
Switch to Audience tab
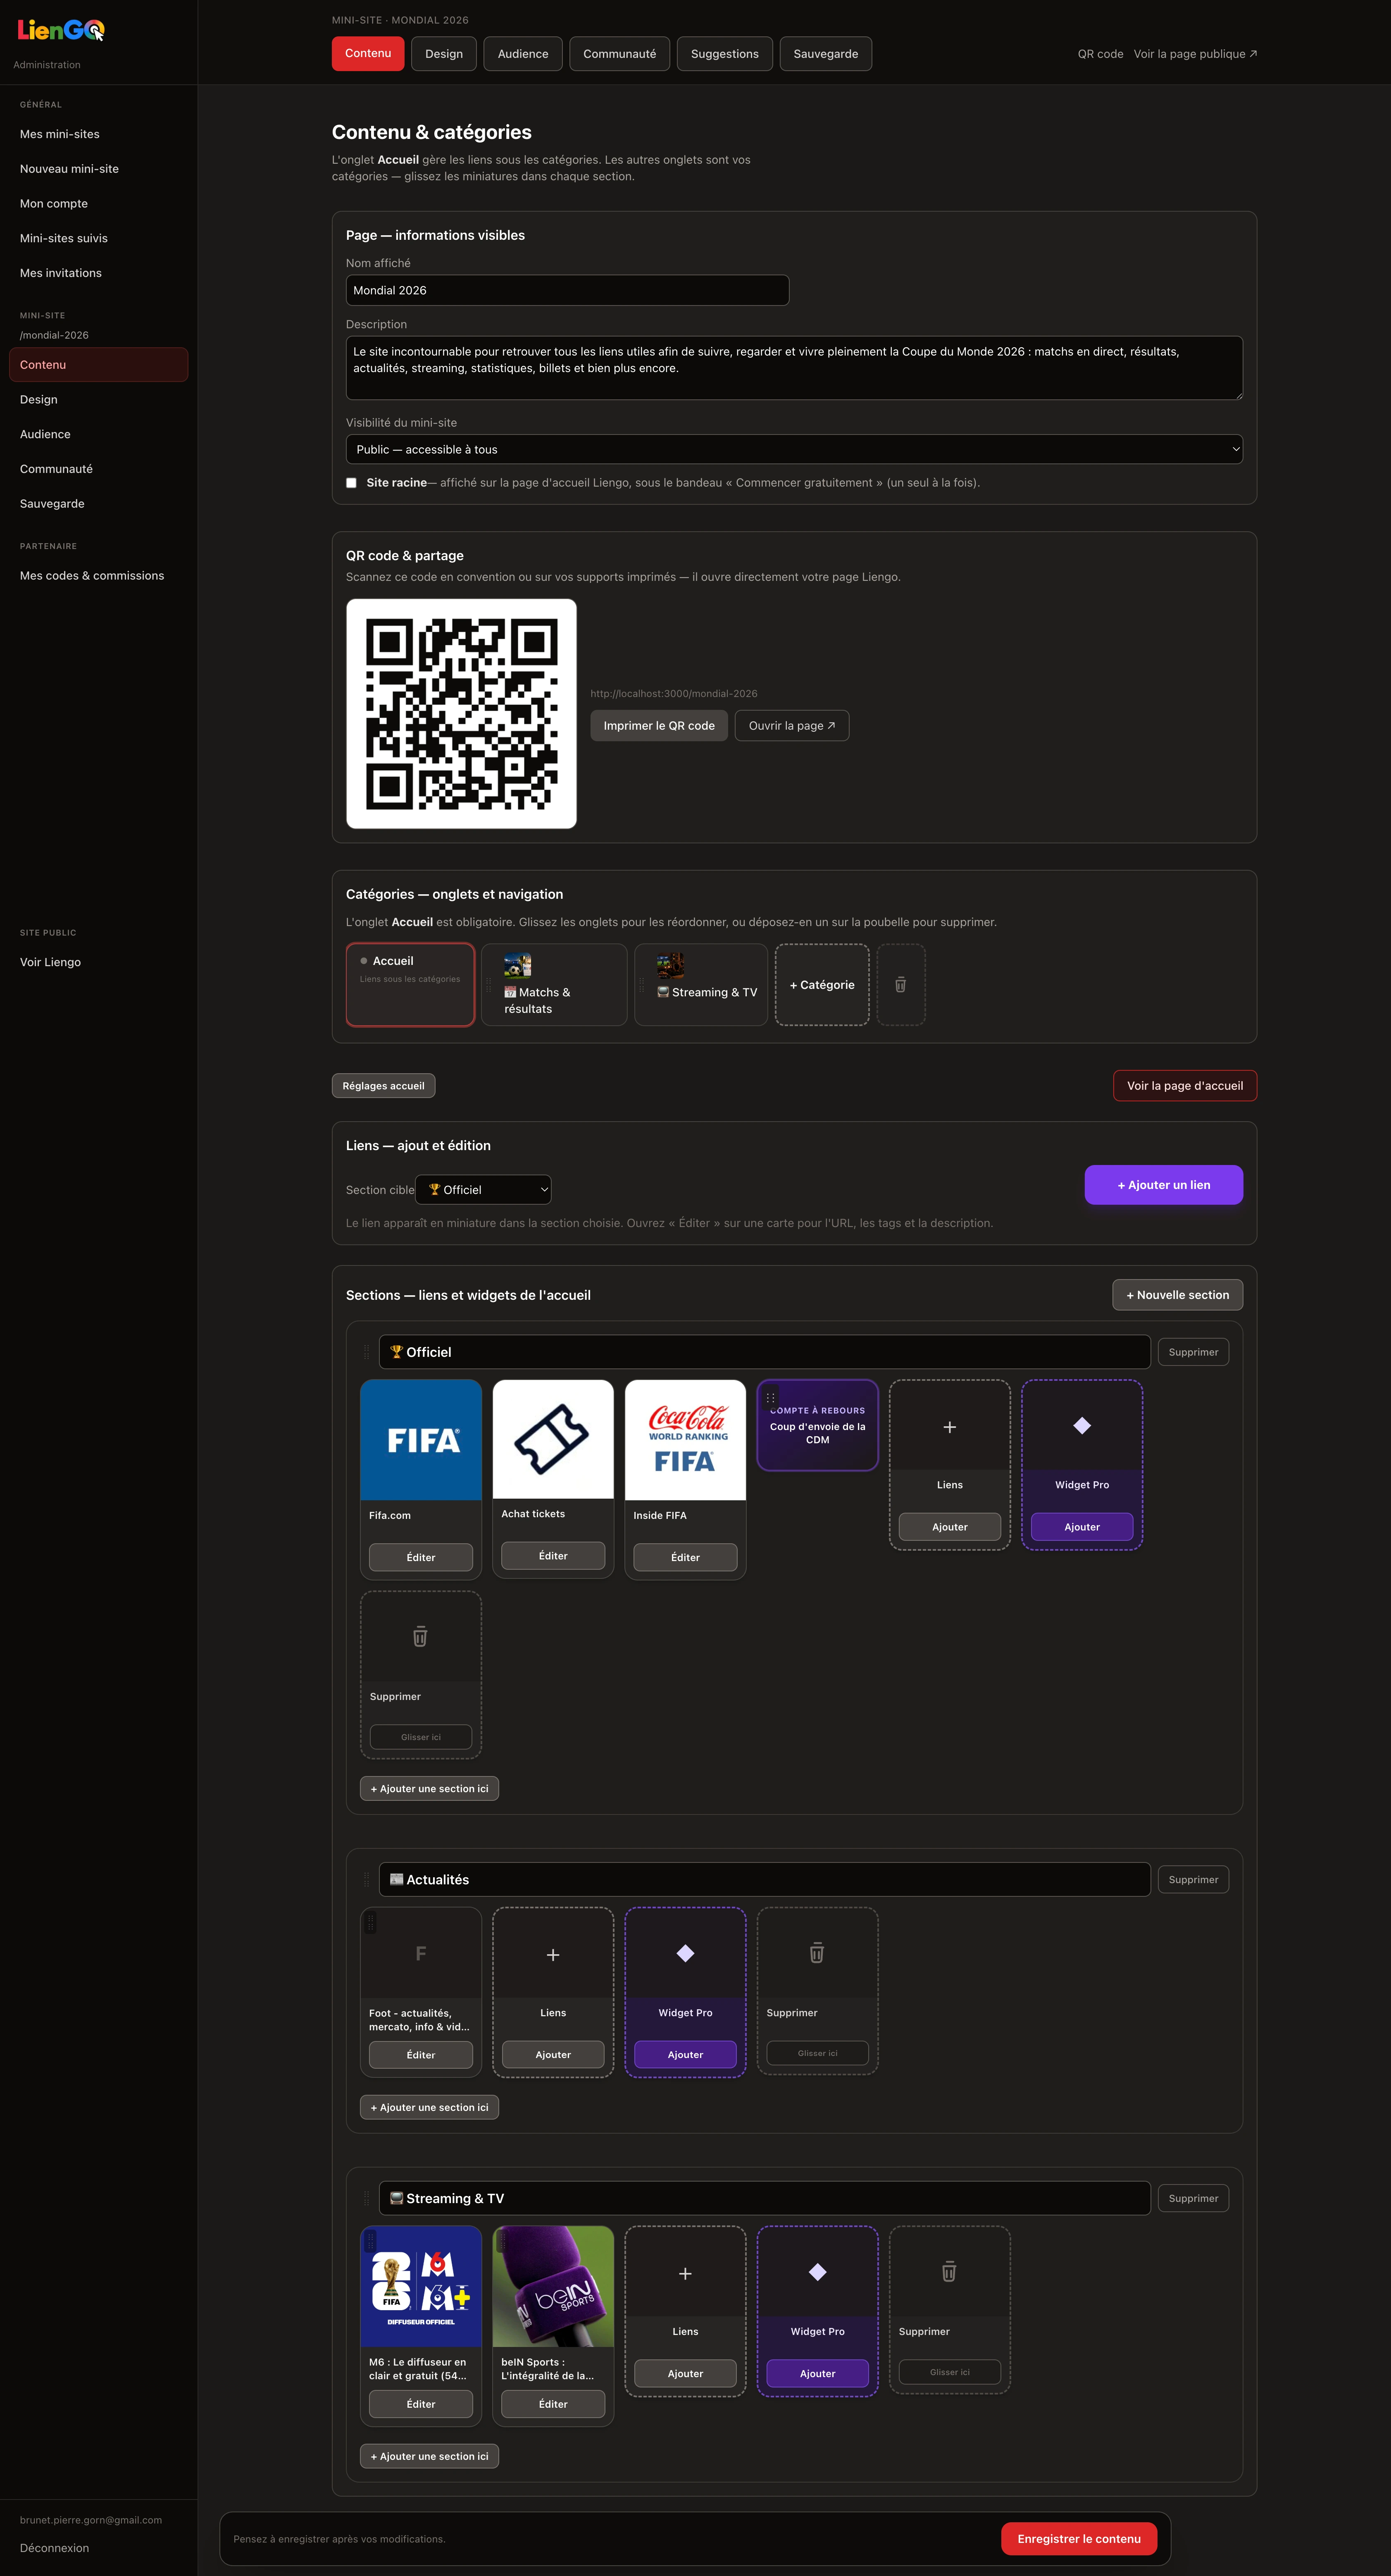click(x=523, y=54)
